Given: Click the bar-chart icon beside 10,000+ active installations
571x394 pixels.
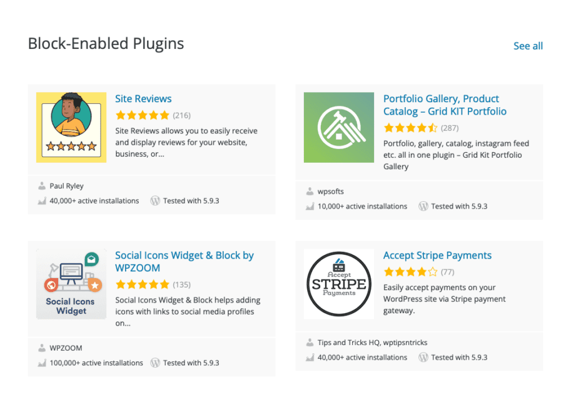Looking at the screenshot, I should click(x=311, y=206).
